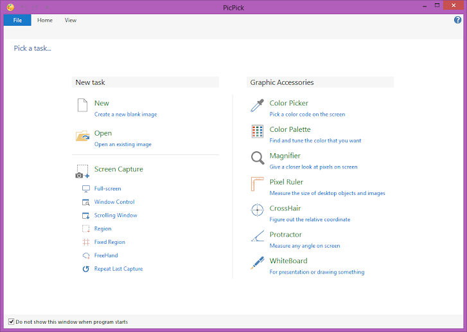Click the Fixed Region grid icon
This screenshot has width=467, height=332.
pyautogui.click(x=86, y=242)
